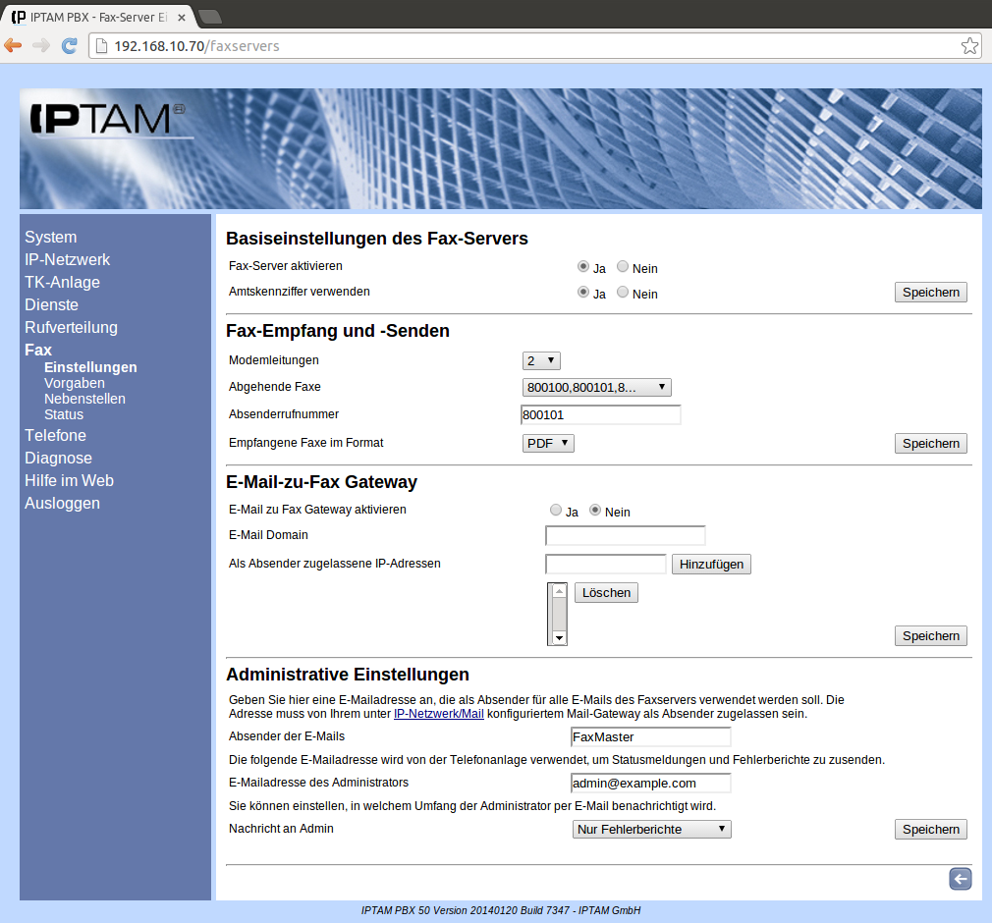Bookmark the page with the star icon

point(969,46)
